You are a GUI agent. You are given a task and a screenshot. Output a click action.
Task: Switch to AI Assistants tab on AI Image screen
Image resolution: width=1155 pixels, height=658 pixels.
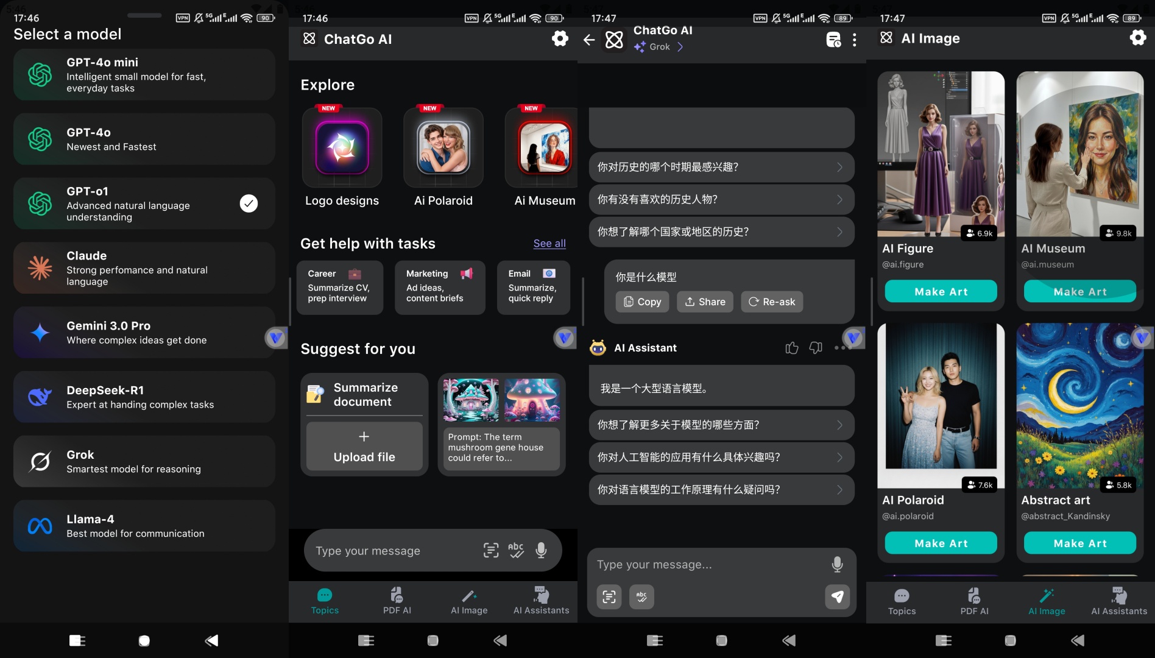pos(1119,602)
